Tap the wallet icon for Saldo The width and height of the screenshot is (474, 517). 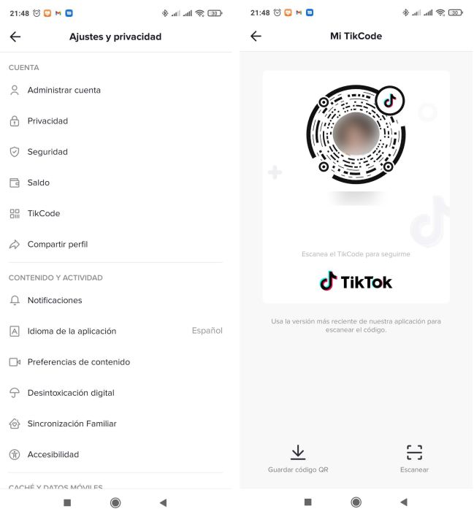pyautogui.click(x=15, y=183)
